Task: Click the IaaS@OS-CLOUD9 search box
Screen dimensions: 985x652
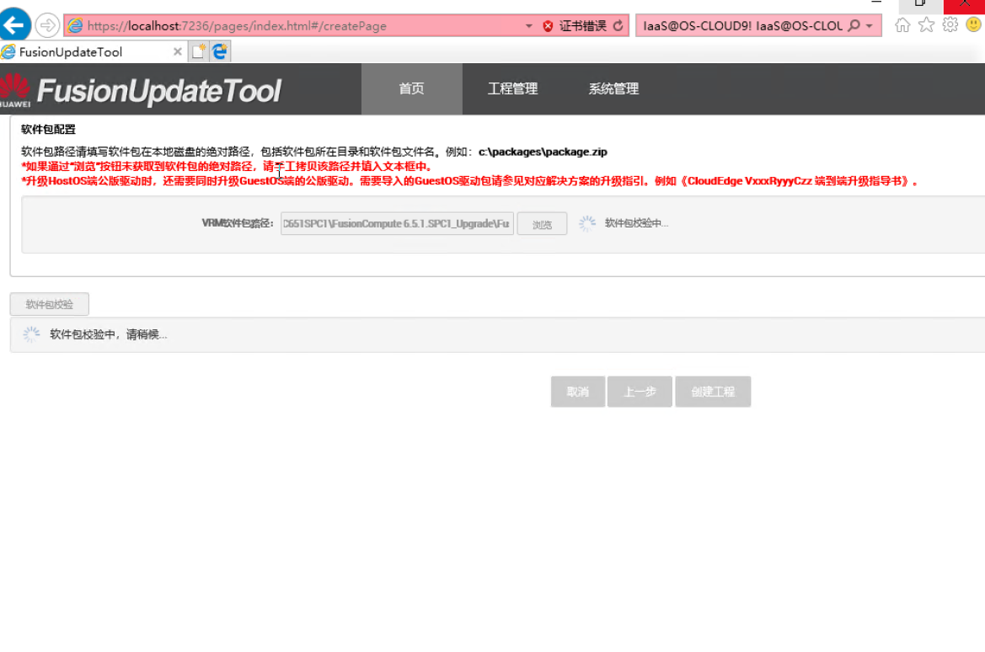Action: tap(741, 26)
